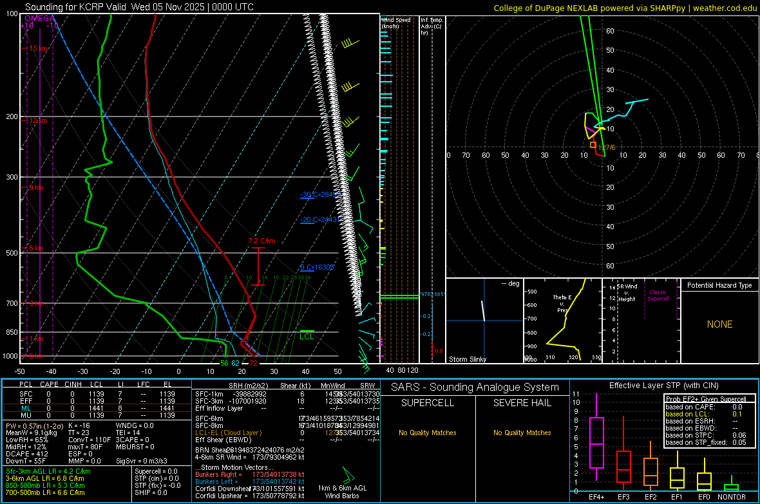
Task: Select the 127/6 storm motion label on hodograph
Action: (607, 147)
